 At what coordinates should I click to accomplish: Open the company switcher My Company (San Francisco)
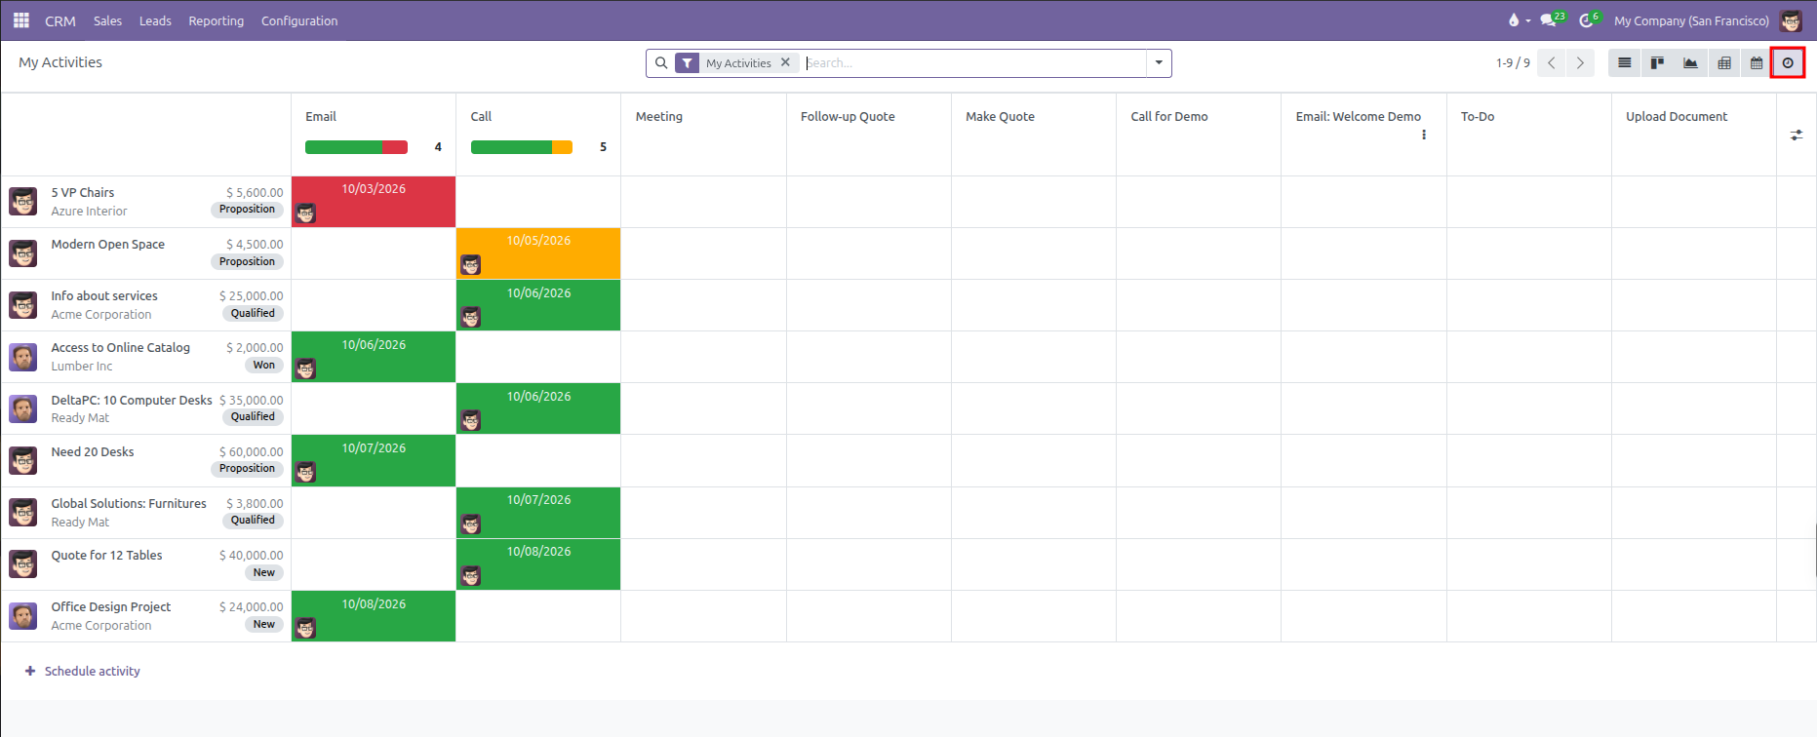coord(1691,20)
